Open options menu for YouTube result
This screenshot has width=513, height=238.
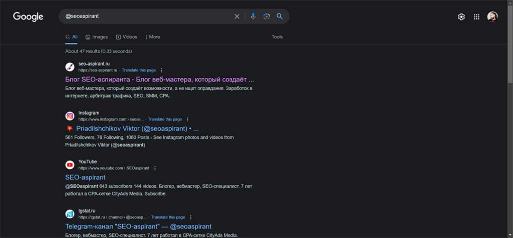tap(154, 168)
